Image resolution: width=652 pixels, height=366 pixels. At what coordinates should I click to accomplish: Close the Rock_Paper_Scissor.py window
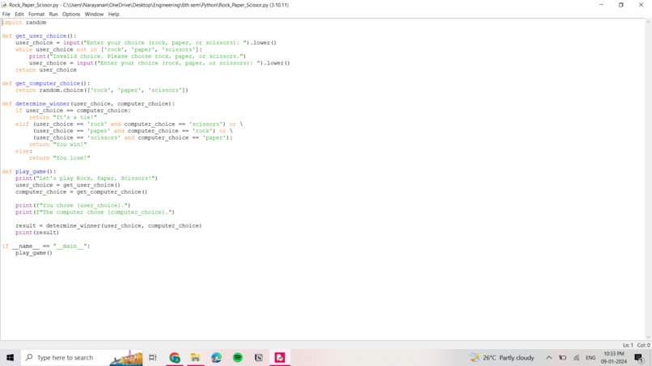[641, 5]
